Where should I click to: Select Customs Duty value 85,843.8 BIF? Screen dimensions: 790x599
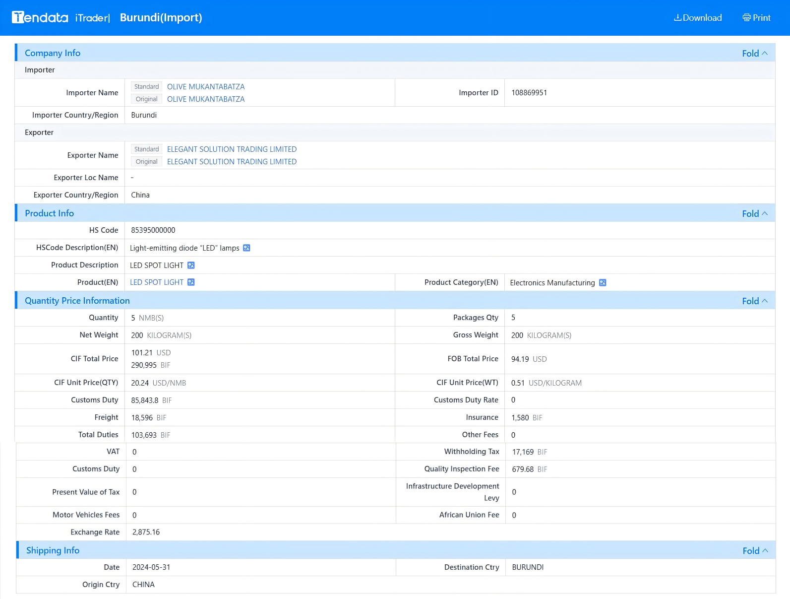[151, 400]
